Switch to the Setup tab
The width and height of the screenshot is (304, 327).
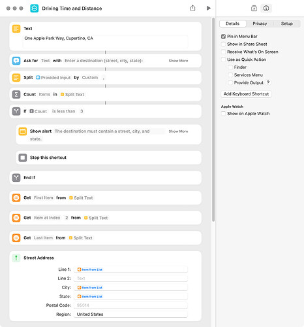click(287, 24)
